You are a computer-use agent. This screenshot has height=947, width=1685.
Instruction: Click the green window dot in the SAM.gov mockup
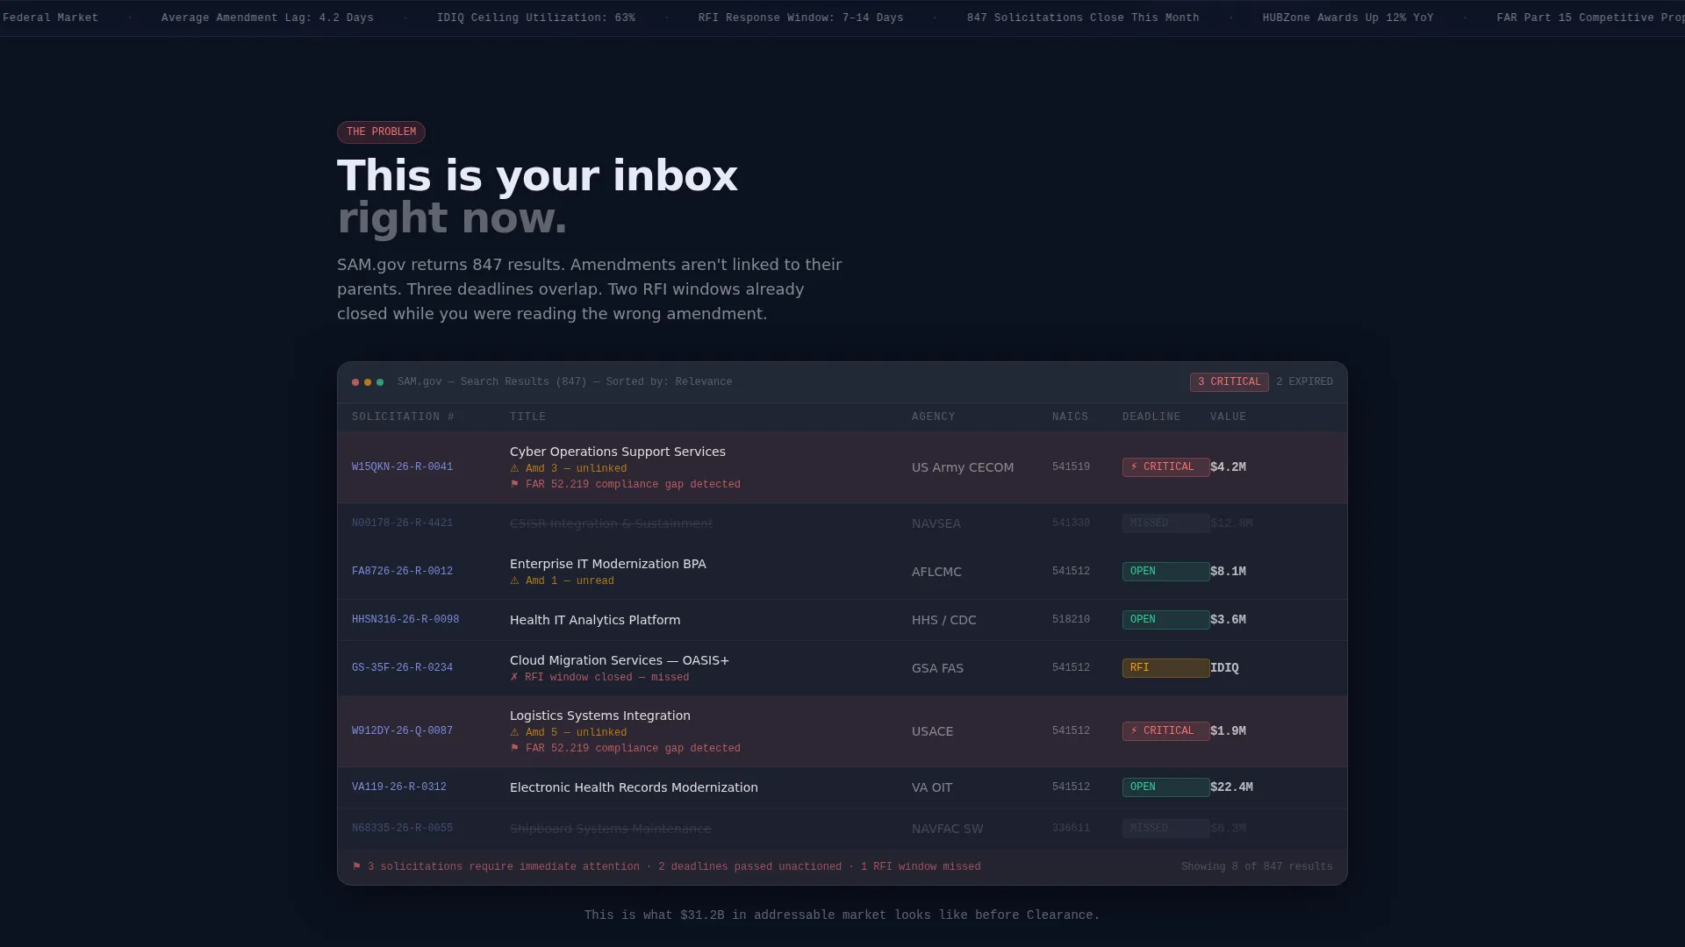[x=380, y=382]
